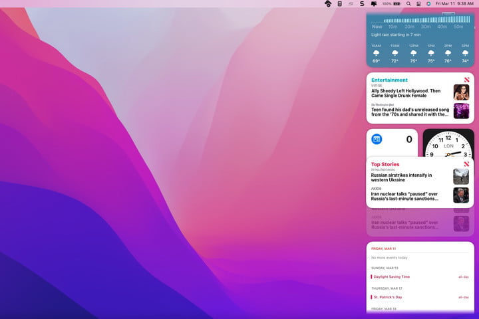479x319 pixels.
Task: Open the St. Patrick's Day calendar event
Action: pos(420,297)
